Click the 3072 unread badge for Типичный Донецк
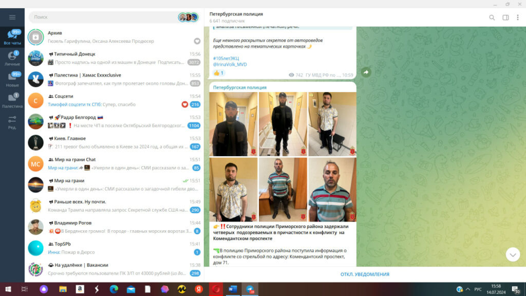The image size is (526, 296). 194,62
